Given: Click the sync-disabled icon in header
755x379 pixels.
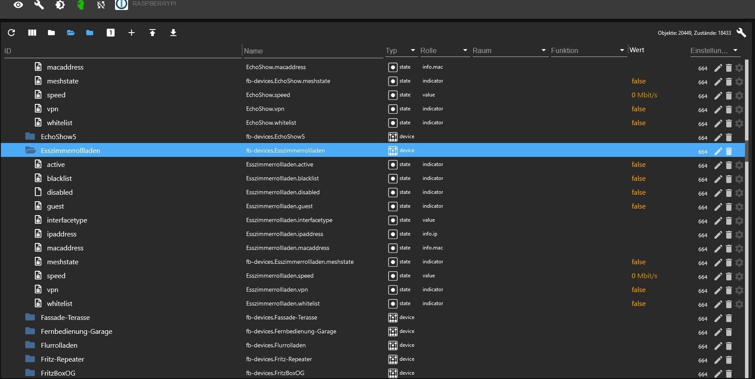Looking at the screenshot, I should [x=101, y=5].
